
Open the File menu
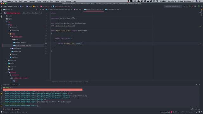(16, 1)
